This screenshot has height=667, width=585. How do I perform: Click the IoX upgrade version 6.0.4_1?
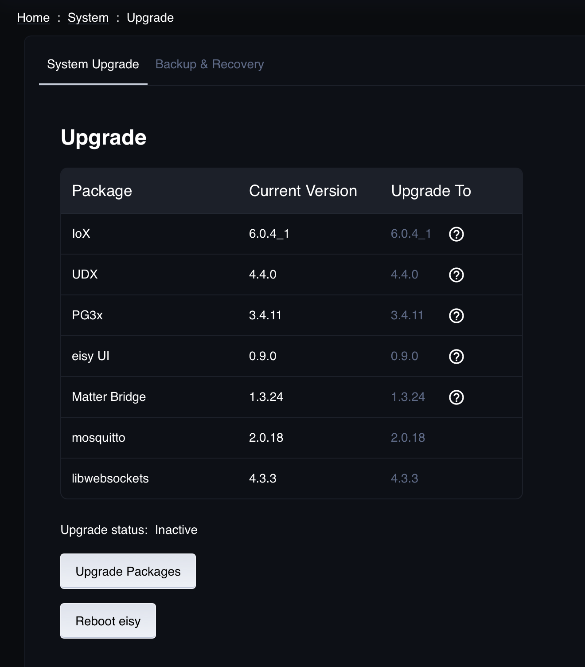point(410,234)
